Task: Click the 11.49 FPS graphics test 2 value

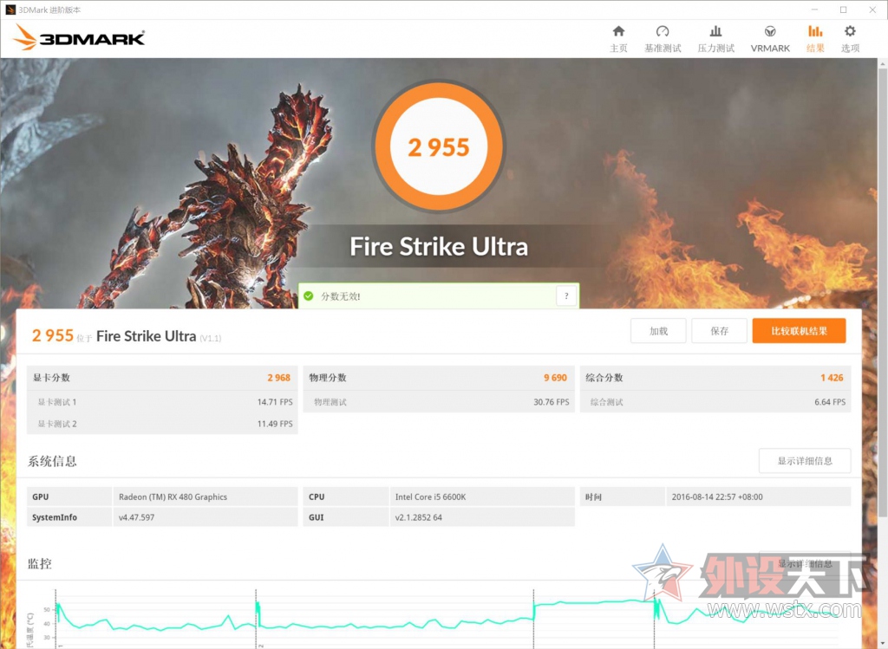Action: [275, 424]
